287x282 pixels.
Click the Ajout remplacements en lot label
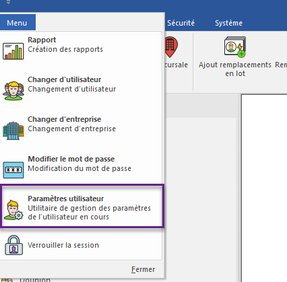coord(235,69)
